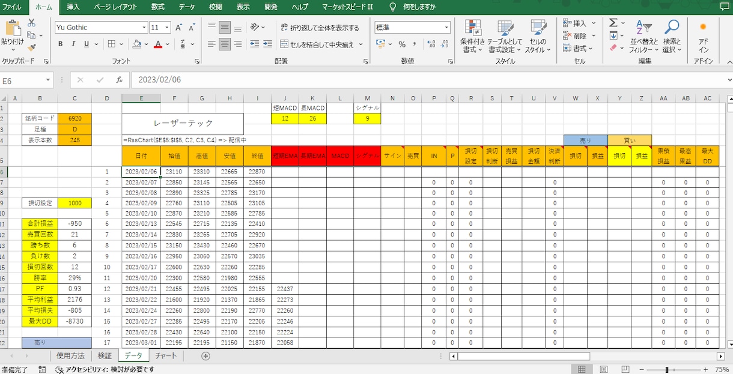Toggle Underline formatting

click(87, 44)
